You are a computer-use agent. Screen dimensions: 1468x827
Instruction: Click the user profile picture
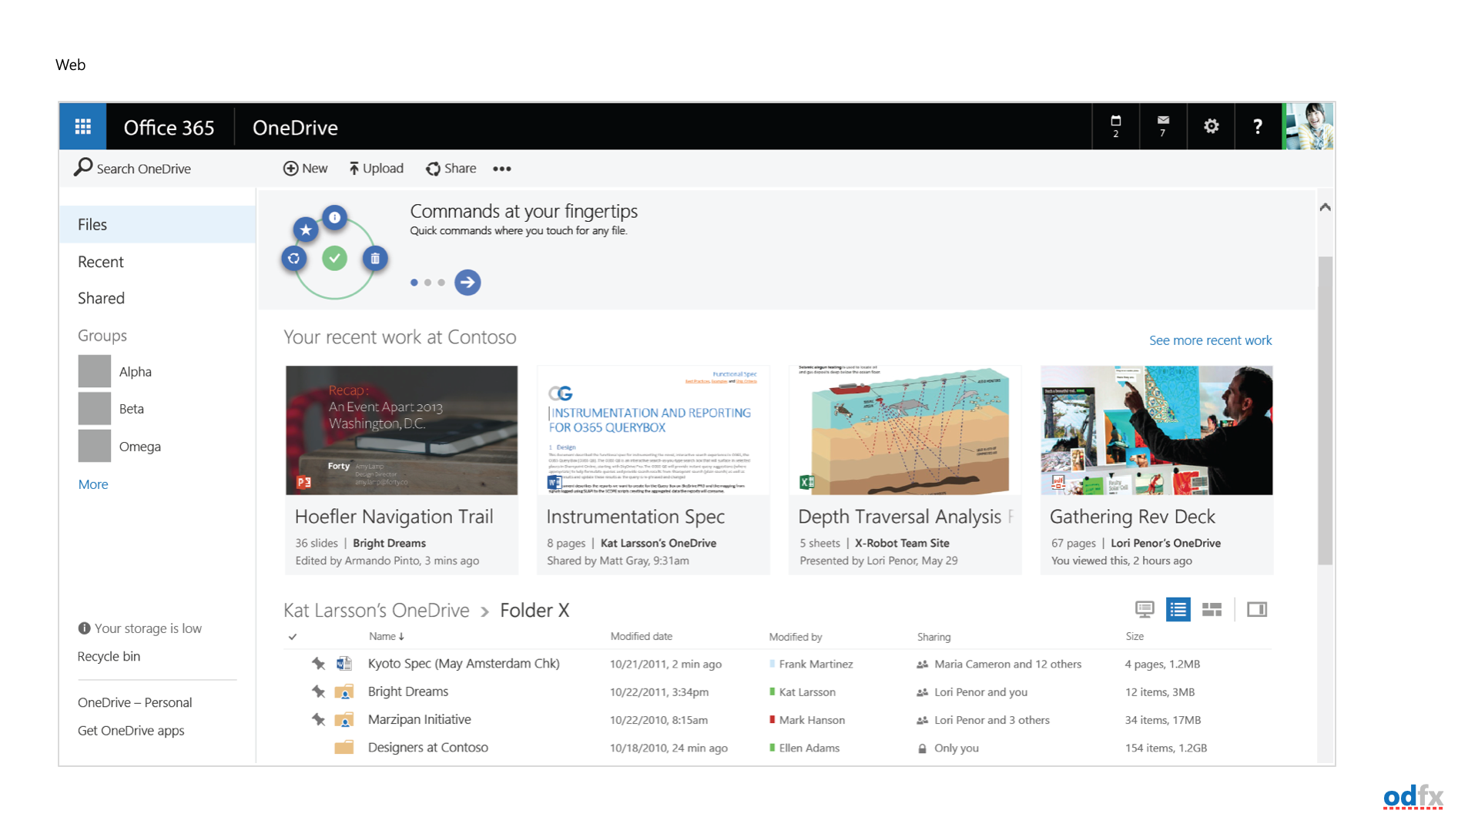(1308, 126)
